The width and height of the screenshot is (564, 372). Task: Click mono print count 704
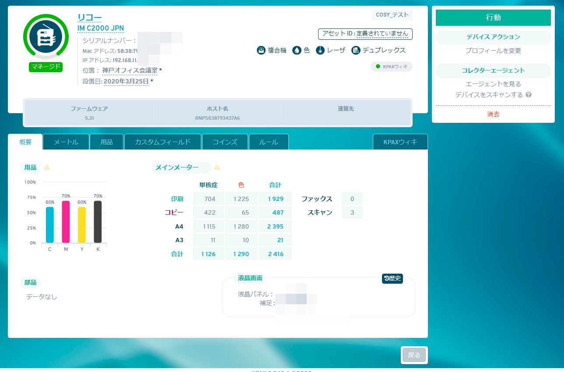(209, 199)
